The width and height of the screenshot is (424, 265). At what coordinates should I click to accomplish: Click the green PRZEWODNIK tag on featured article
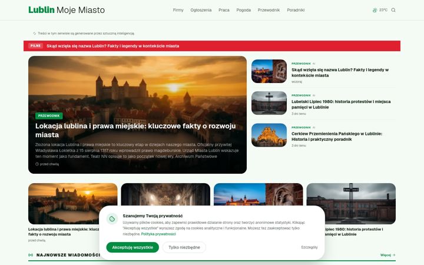pyautogui.click(x=49, y=116)
